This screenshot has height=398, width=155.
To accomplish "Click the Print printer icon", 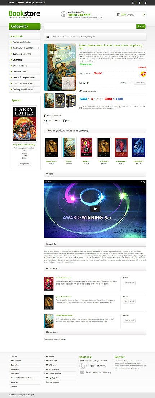I will (65, 121).
